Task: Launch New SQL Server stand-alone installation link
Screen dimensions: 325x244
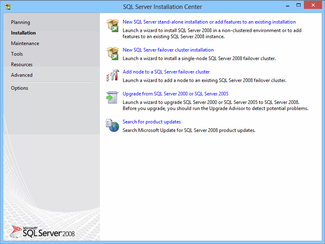Action: pyautogui.click(x=209, y=22)
